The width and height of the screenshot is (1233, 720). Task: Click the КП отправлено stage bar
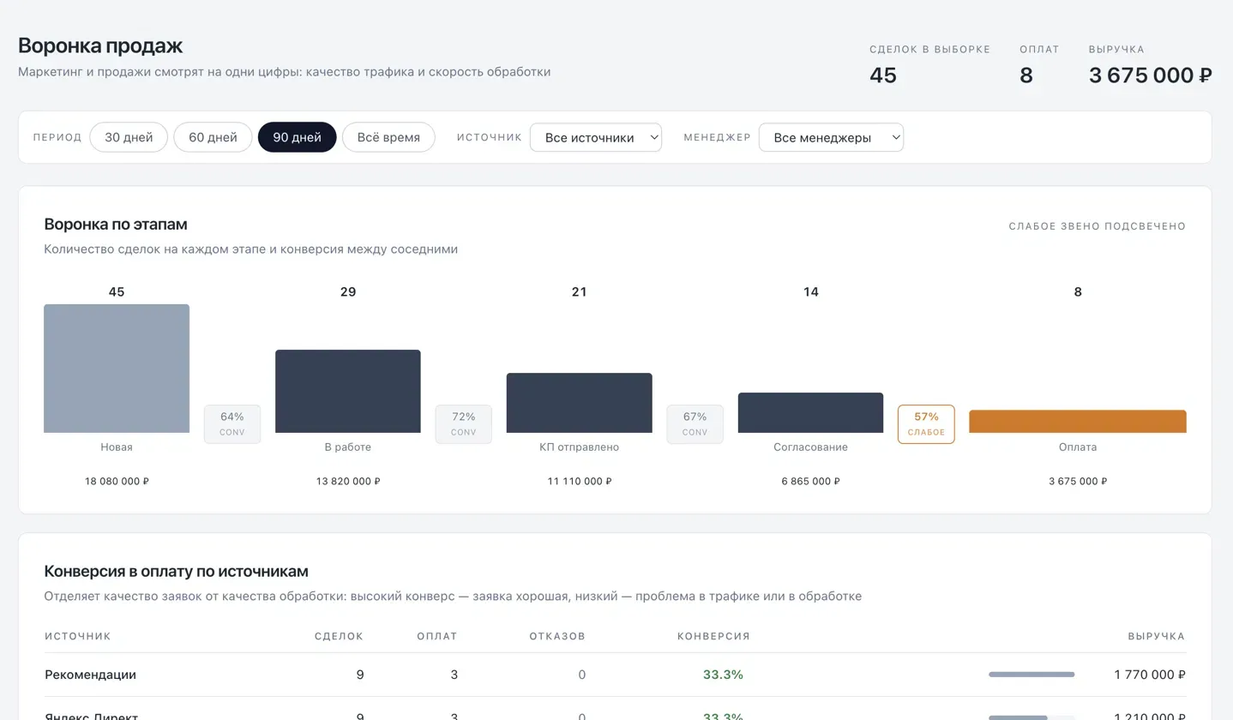click(580, 403)
